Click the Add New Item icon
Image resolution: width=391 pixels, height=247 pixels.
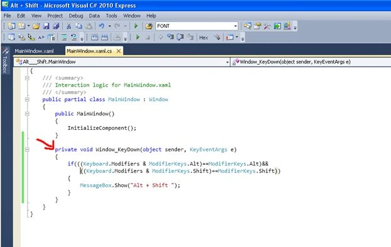click(x=22, y=26)
